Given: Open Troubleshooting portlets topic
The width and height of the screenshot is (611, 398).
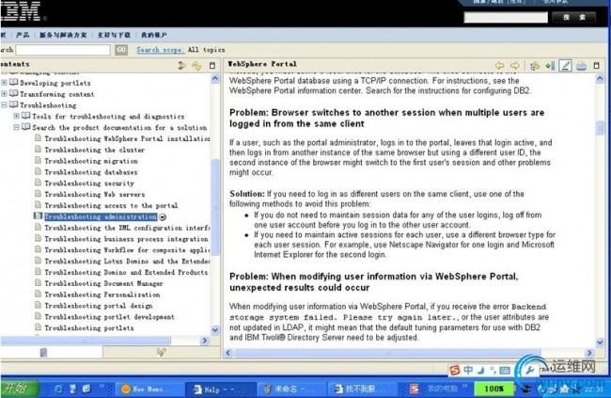Looking at the screenshot, I should (89, 327).
